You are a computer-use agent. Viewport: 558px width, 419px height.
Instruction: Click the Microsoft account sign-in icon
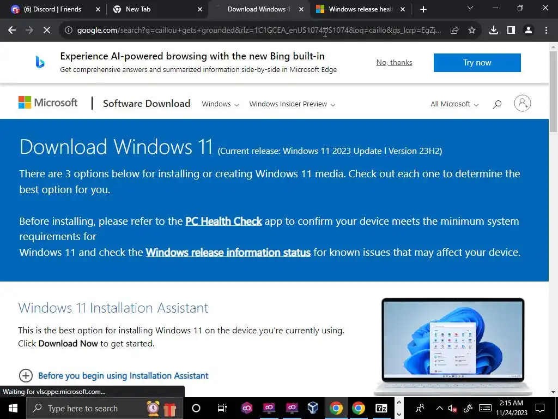point(523,103)
